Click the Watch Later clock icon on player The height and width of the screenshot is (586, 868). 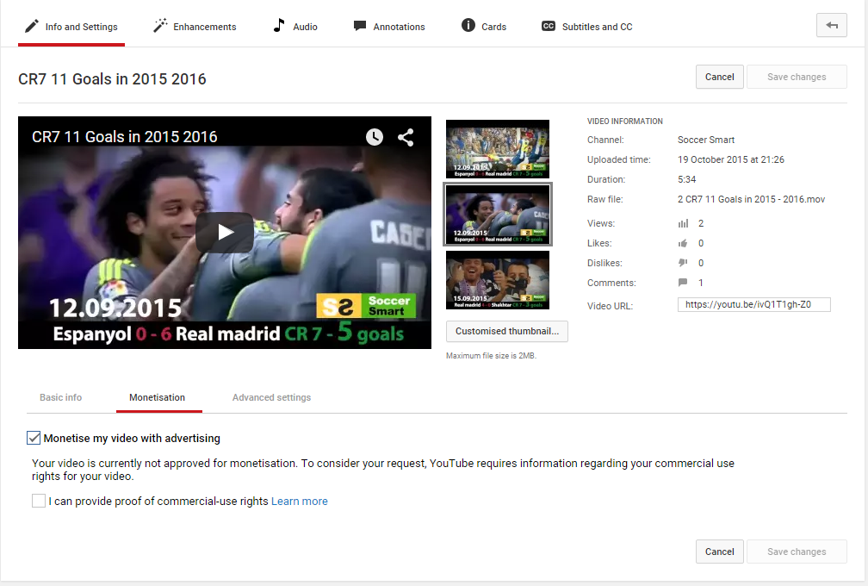(x=375, y=137)
